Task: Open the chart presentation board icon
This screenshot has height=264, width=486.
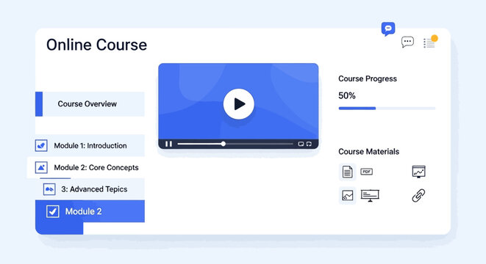Action: (x=419, y=172)
